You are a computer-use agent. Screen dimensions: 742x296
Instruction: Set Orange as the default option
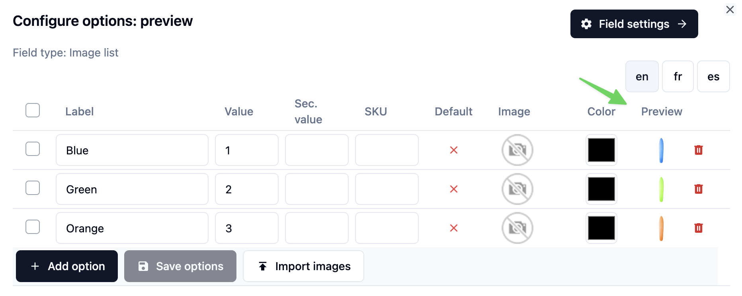click(453, 228)
